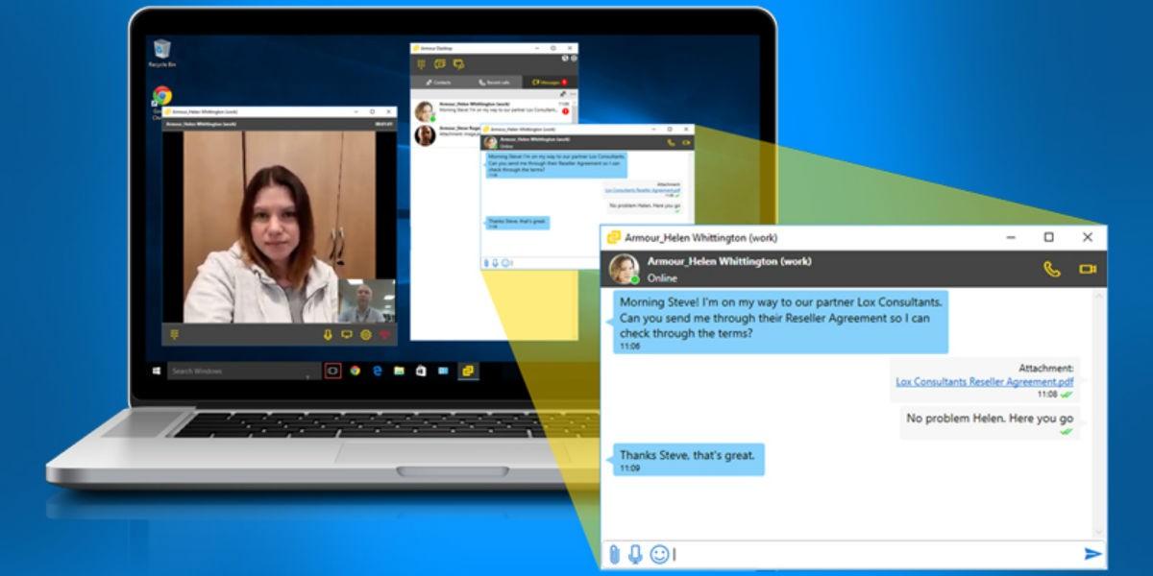Click the "Online" status text in enlarged chat
This screenshot has height=576, width=1153.
click(x=662, y=278)
